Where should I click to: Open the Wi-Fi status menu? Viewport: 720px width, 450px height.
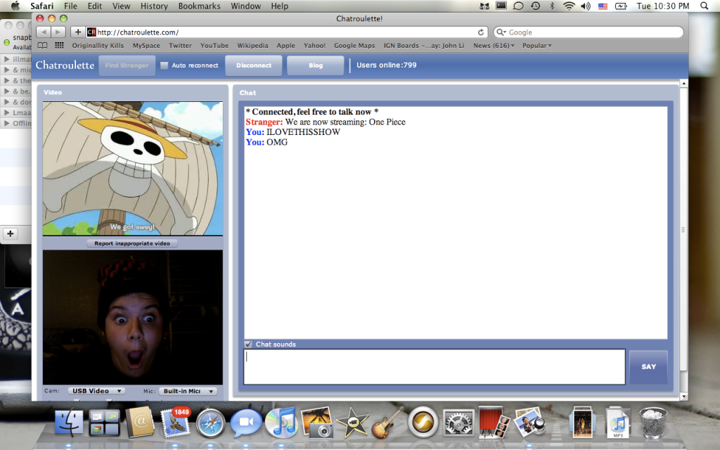(569, 6)
